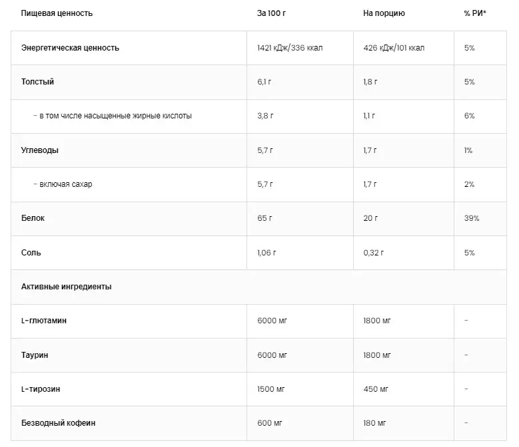
Task: Select the "L-тирозин" row label
Action: click(x=41, y=389)
